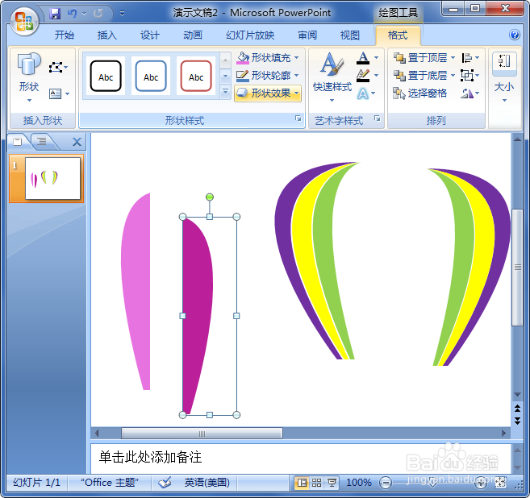Expand text fill color dropdown arrow
Image resolution: width=530 pixels, height=498 pixels.
click(x=376, y=58)
